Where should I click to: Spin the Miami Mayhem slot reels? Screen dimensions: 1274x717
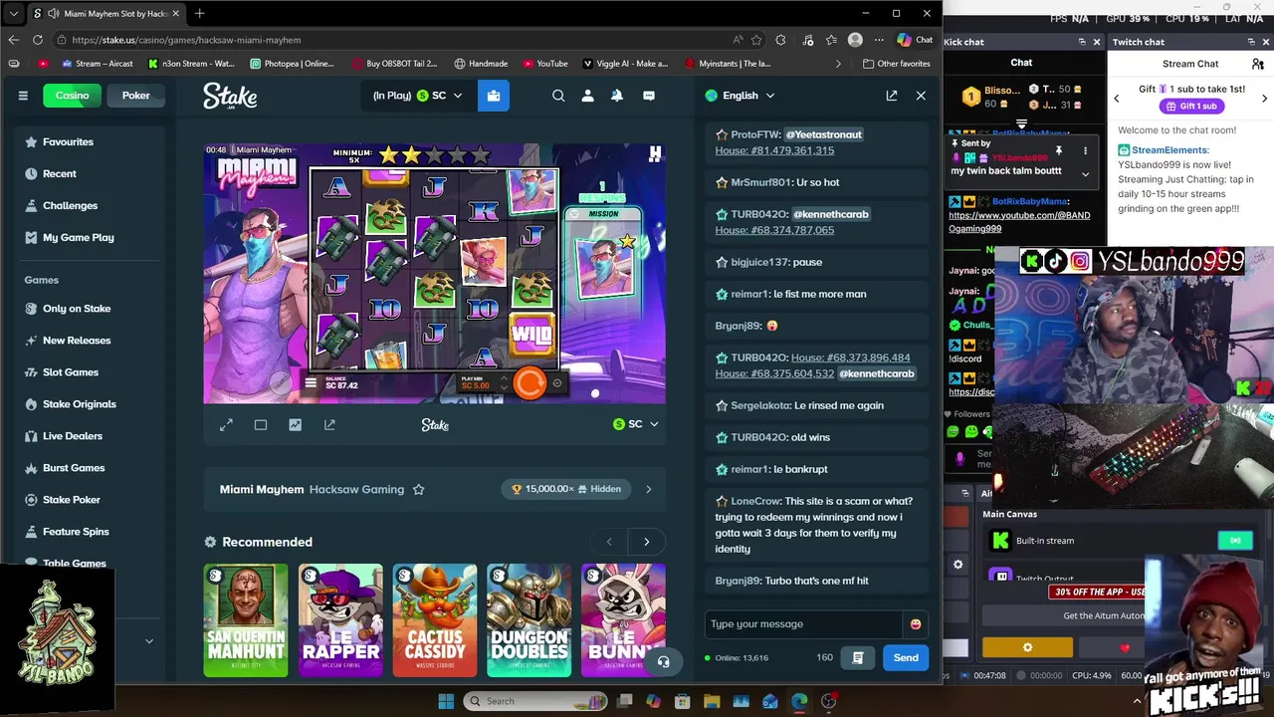(530, 383)
